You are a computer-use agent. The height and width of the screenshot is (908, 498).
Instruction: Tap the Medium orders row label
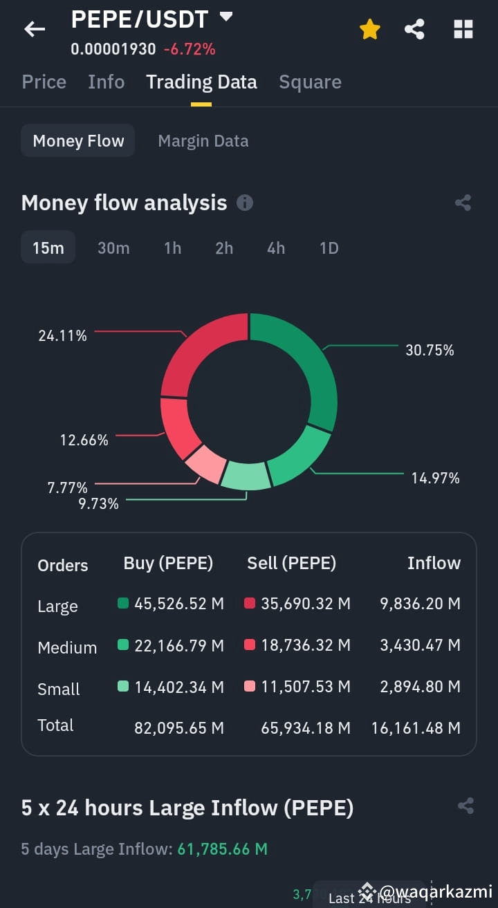coord(67,648)
